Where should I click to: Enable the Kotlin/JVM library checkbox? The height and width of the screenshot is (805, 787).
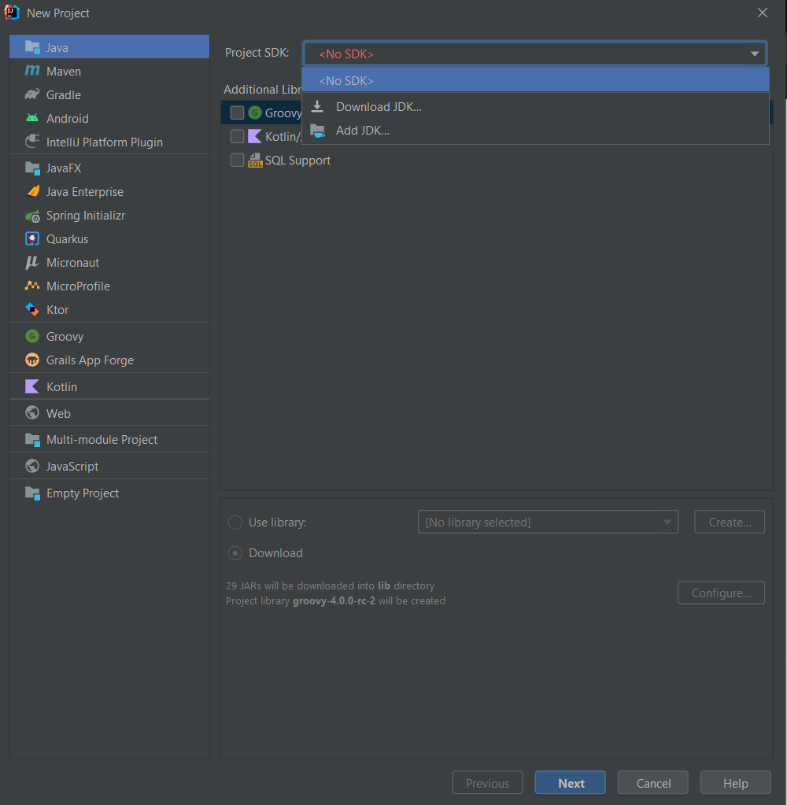pos(237,136)
